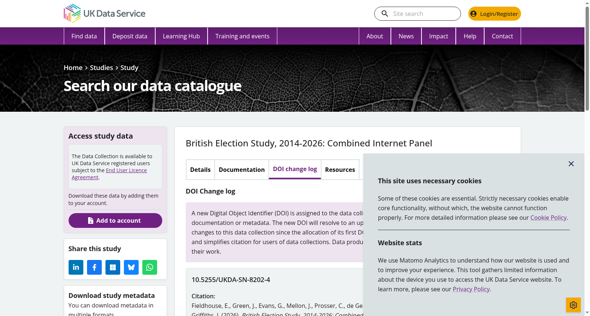
Task: Open the Find data menu
Action: tap(84, 36)
